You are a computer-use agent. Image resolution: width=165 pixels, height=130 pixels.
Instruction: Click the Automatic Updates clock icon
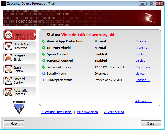[8, 92]
